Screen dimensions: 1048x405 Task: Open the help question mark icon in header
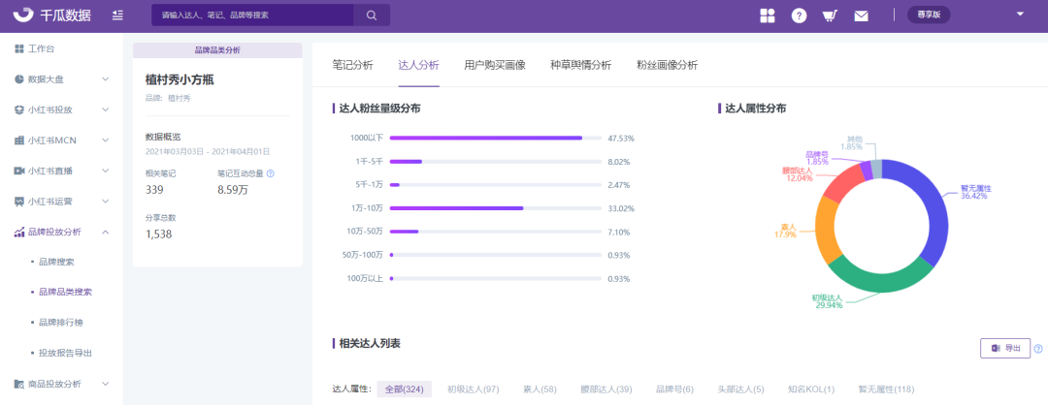[799, 16]
